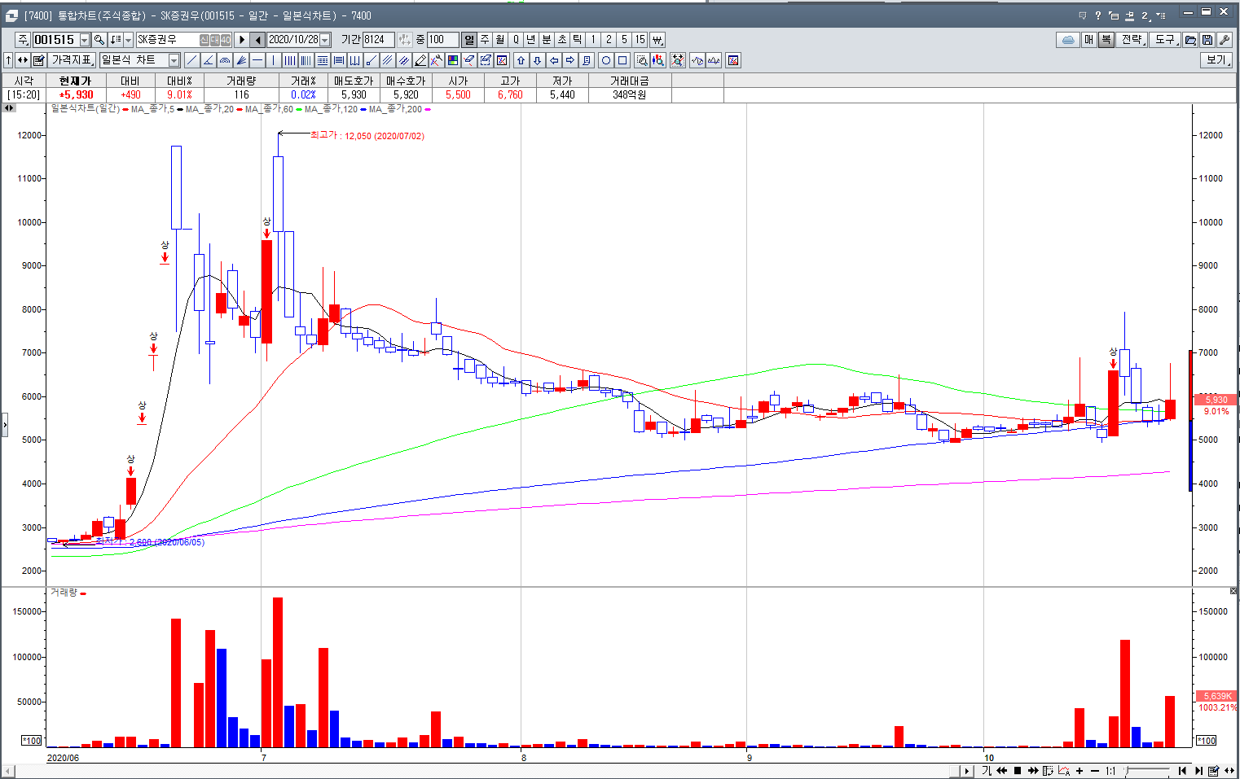Click the 15 interval button
The height and width of the screenshot is (779, 1240).
click(640, 39)
